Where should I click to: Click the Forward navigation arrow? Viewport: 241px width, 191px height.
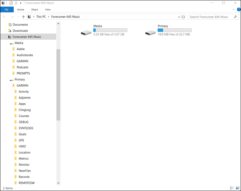[12, 17]
